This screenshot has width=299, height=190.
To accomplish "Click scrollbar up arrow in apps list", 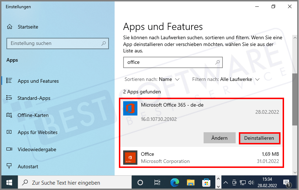I will click(295, 38).
